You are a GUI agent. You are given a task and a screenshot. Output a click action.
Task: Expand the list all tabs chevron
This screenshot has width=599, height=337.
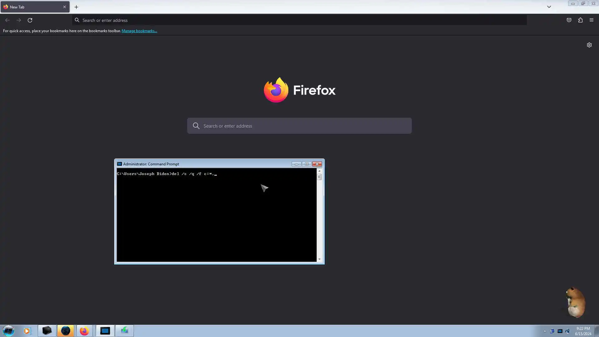pos(549,7)
